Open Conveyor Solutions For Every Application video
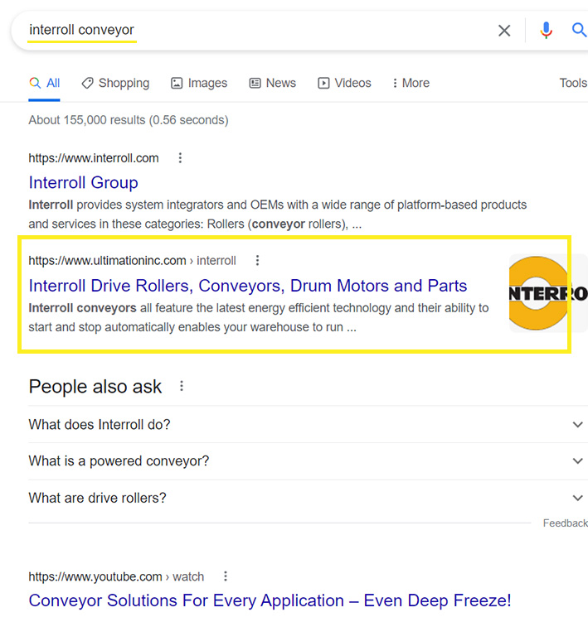 (270, 600)
